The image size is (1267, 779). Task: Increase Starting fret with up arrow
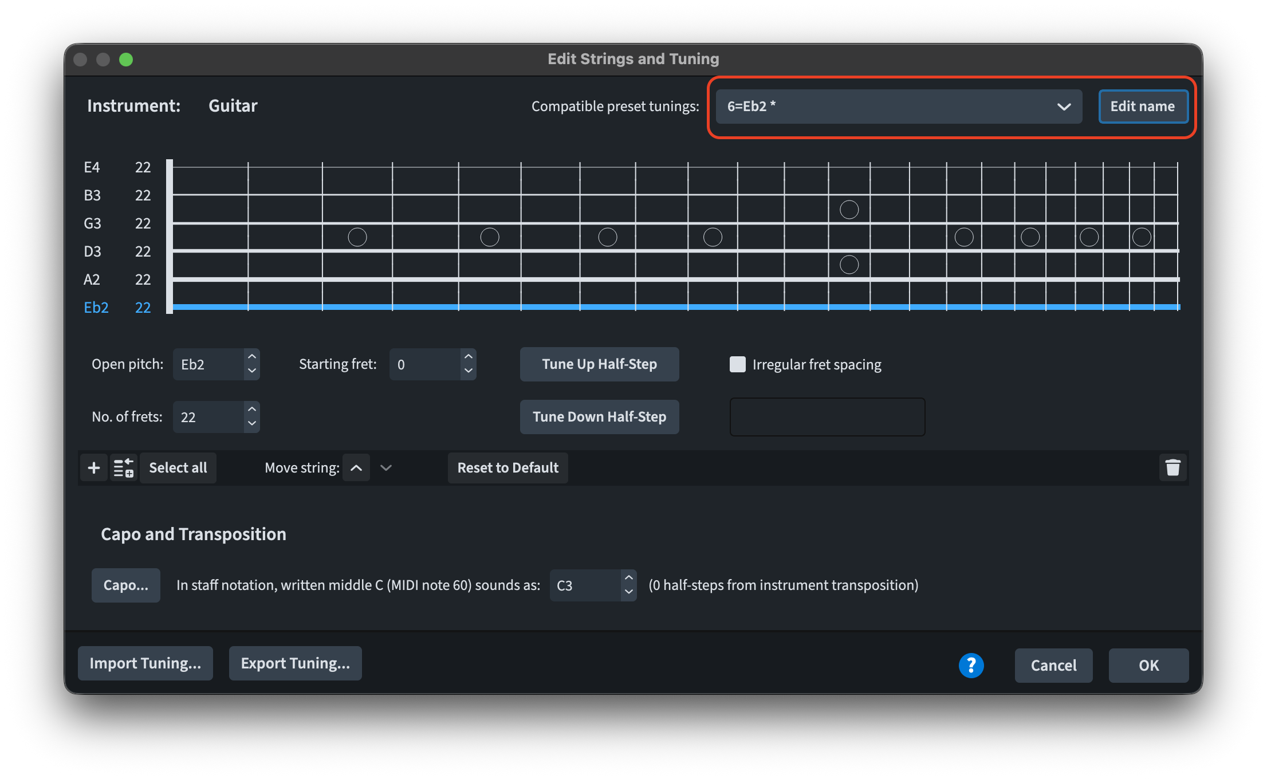[x=468, y=357]
